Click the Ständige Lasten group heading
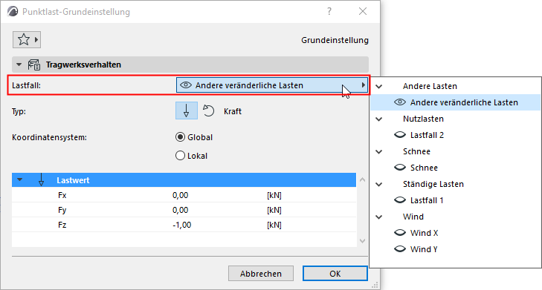 [433, 184]
